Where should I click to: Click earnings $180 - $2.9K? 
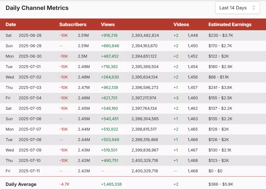pyautogui.click(x=221, y=67)
